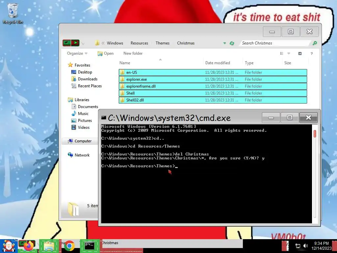337x253 pixels.
Task: Select the Shell folder row
Action: pos(213,93)
